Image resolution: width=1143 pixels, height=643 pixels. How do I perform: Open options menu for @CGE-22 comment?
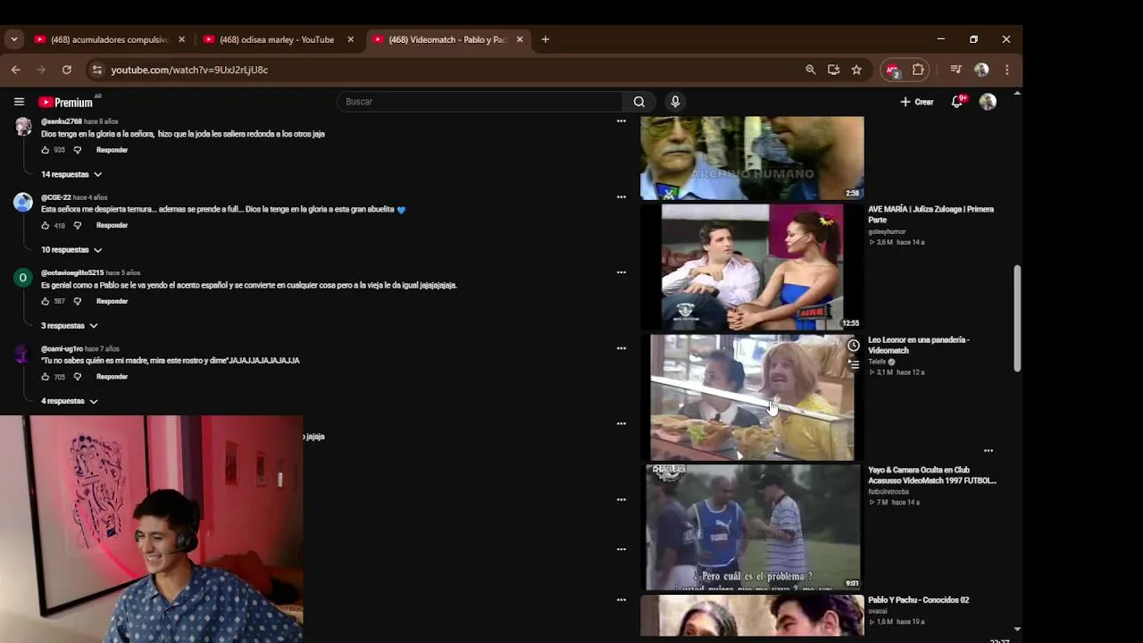622,196
